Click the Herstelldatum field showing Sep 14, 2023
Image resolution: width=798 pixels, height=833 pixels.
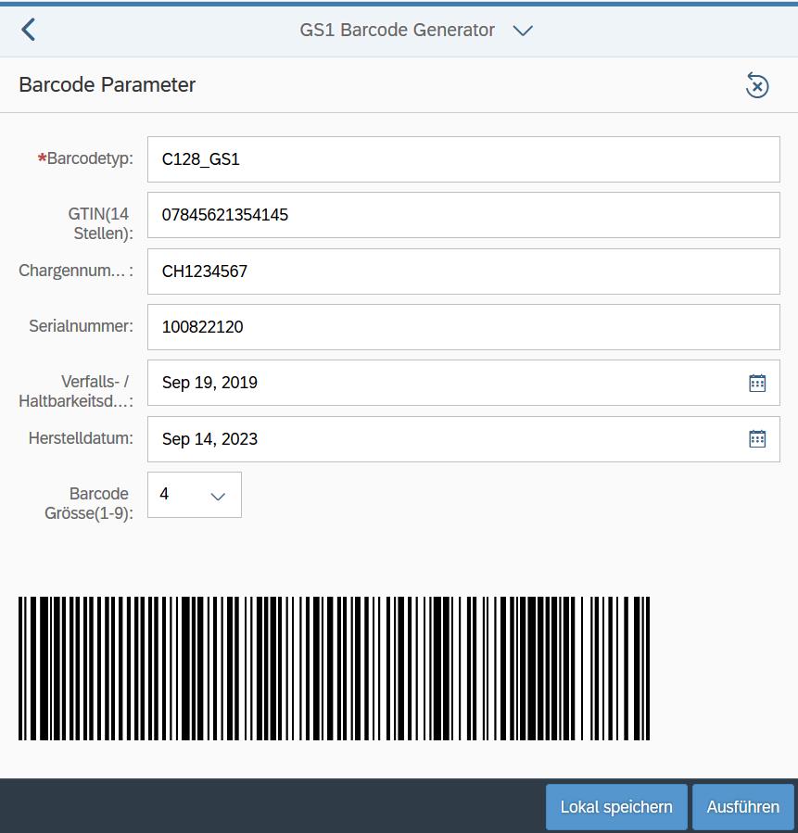pos(445,439)
